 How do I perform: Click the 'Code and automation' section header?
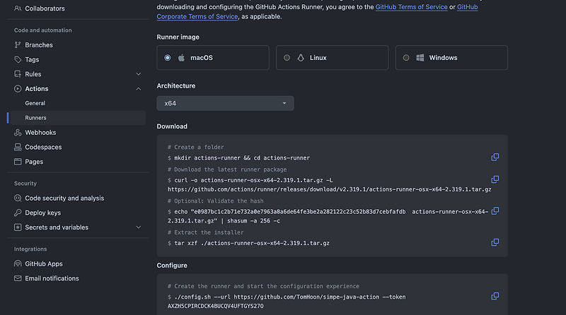click(43, 30)
